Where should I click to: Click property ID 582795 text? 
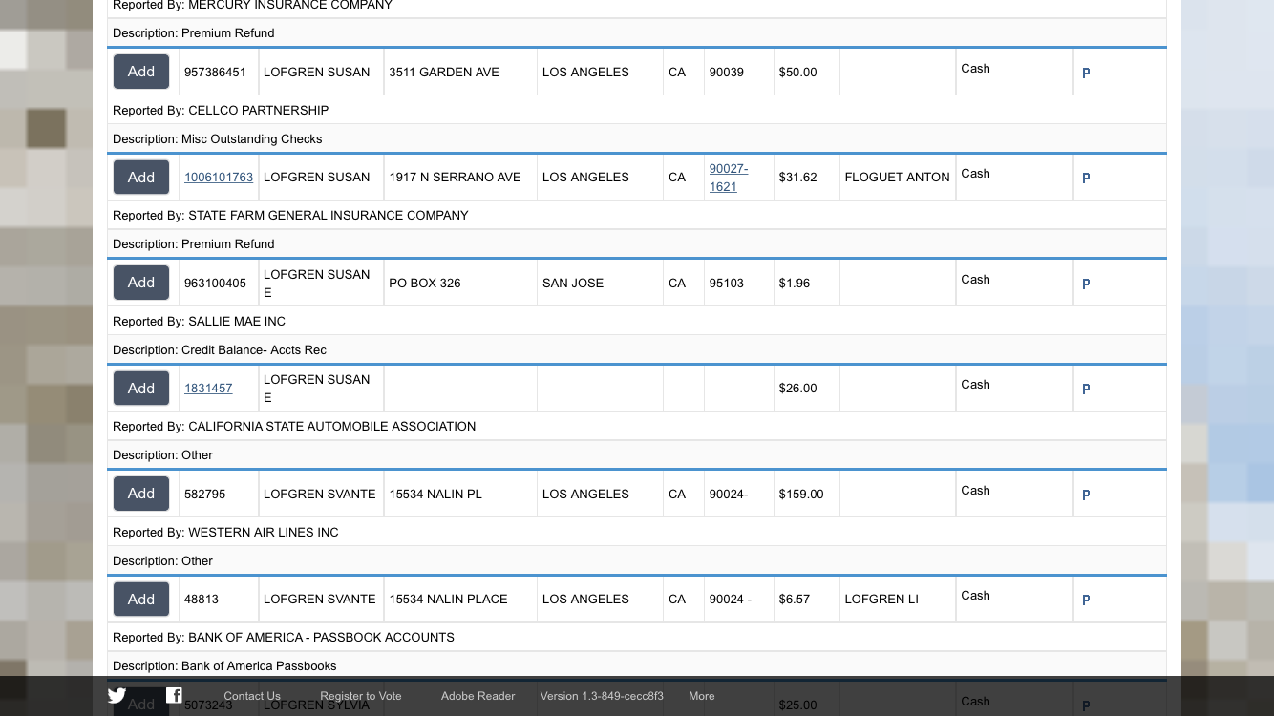tap(203, 495)
